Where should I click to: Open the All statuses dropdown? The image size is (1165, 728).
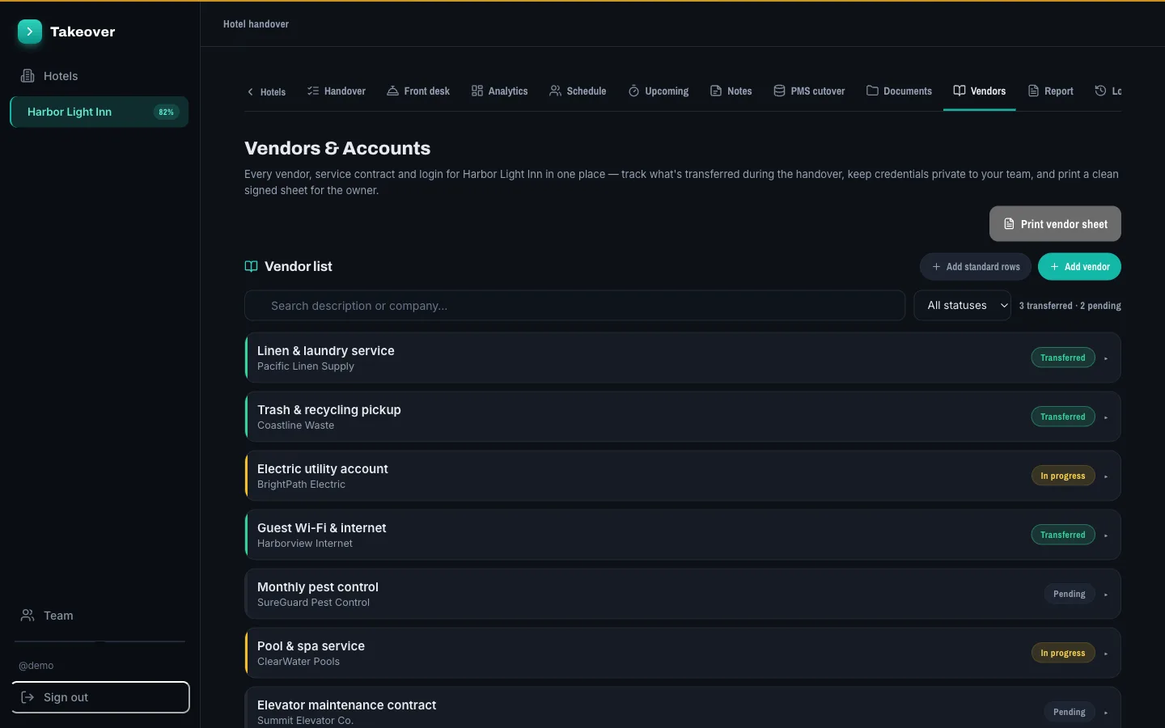[963, 306]
